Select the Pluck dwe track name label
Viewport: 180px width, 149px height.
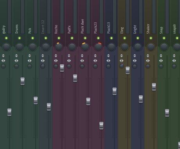coord(82,26)
